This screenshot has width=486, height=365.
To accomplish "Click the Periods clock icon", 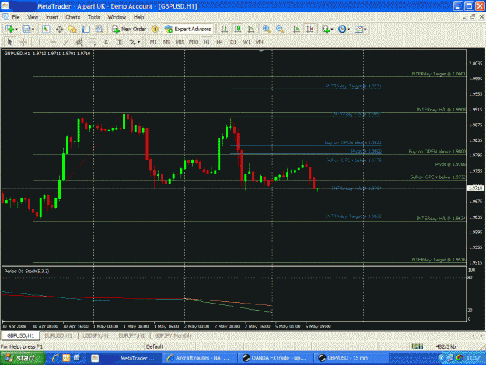I will (342, 29).
